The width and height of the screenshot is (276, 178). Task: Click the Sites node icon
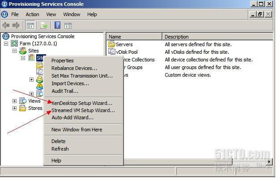pyautogui.click(x=23, y=51)
